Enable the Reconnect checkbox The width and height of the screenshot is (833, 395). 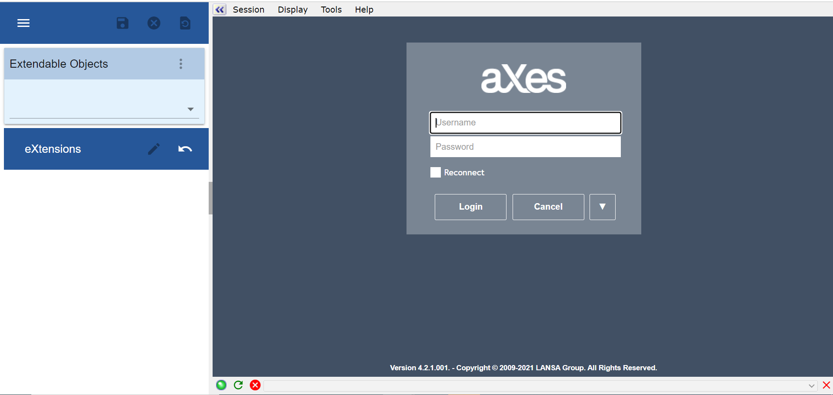[x=435, y=172]
